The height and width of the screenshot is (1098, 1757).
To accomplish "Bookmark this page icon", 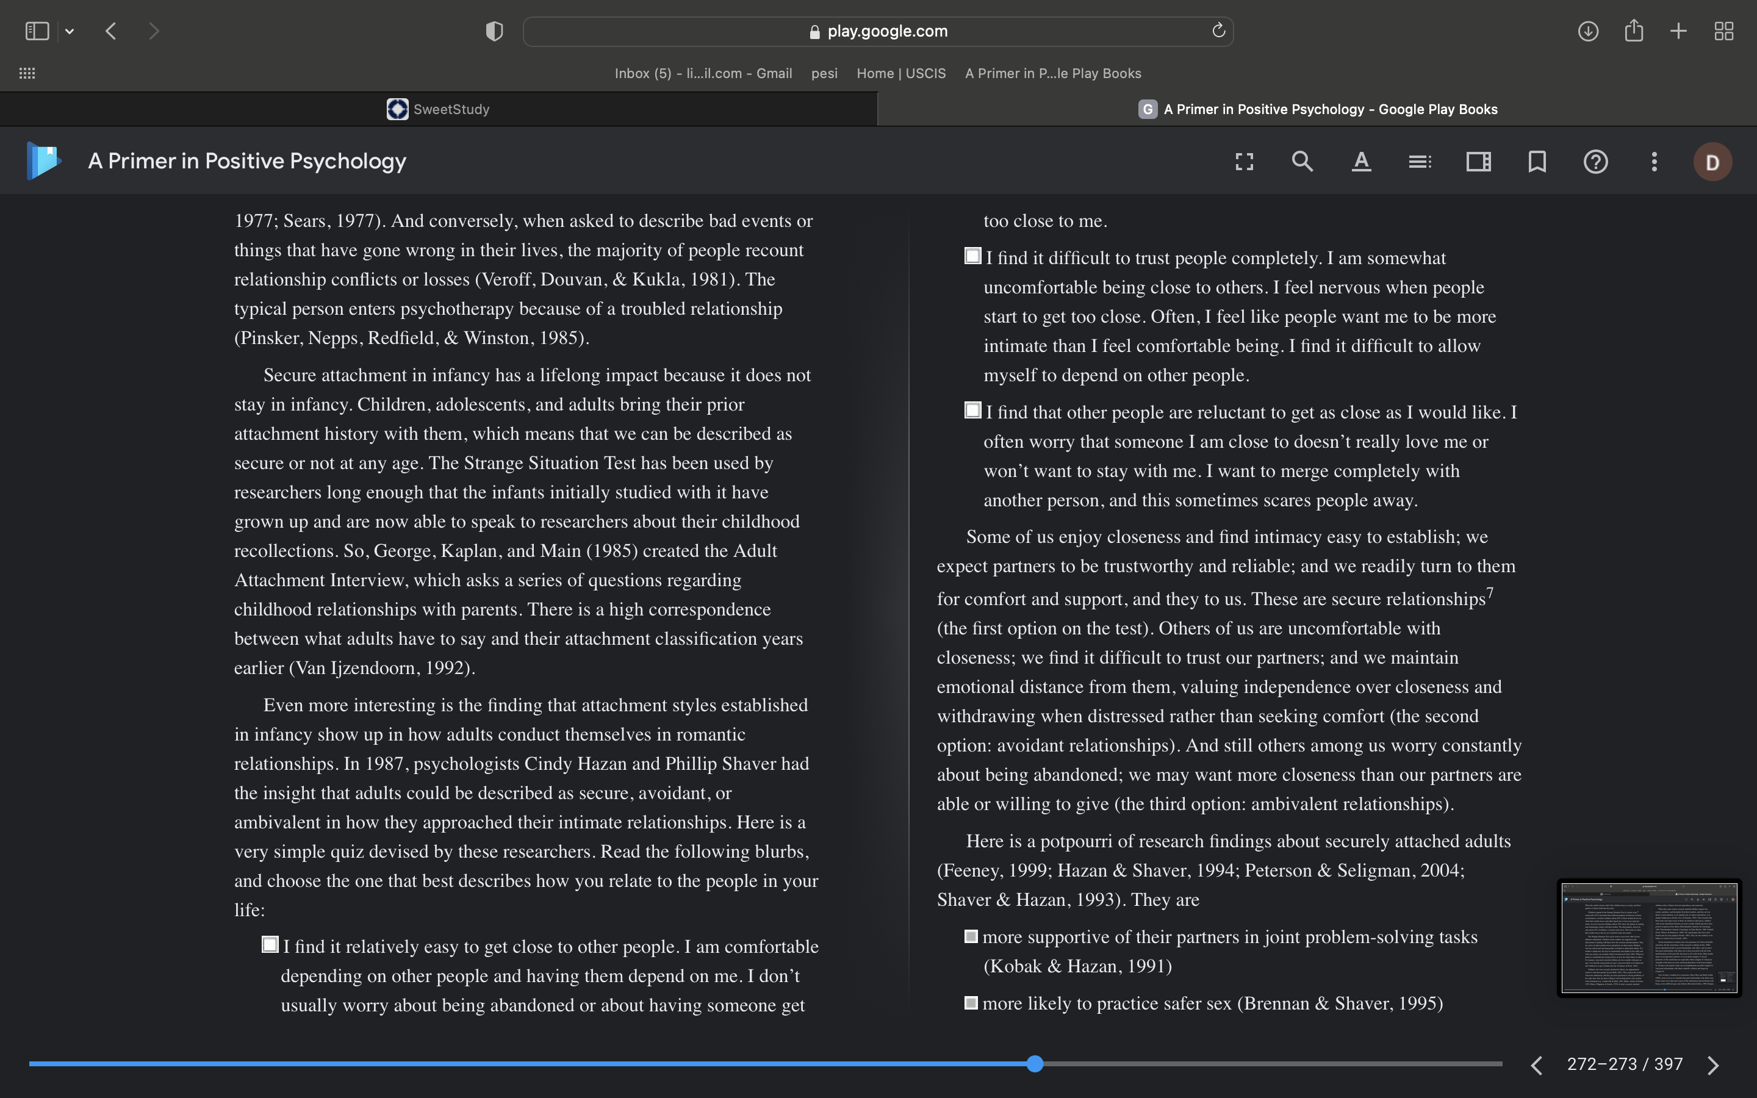I will [x=1537, y=161].
